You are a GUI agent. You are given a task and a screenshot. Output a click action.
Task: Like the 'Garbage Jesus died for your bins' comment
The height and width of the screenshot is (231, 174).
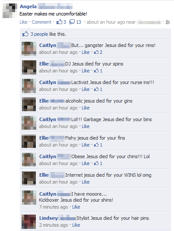[85, 126]
